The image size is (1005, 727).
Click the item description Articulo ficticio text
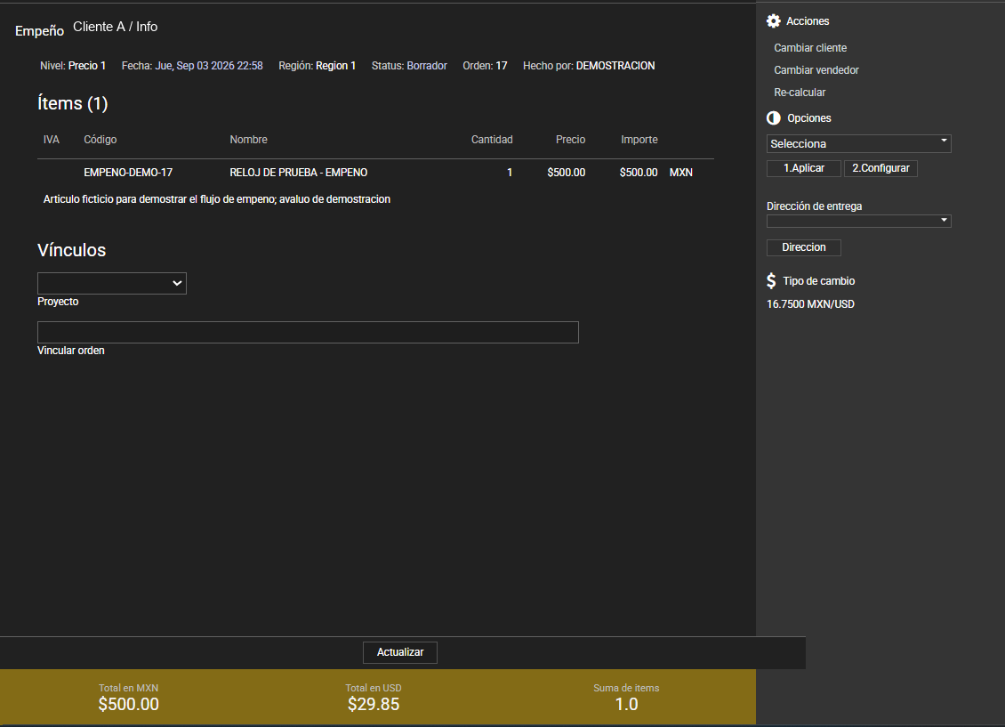[x=217, y=199]
